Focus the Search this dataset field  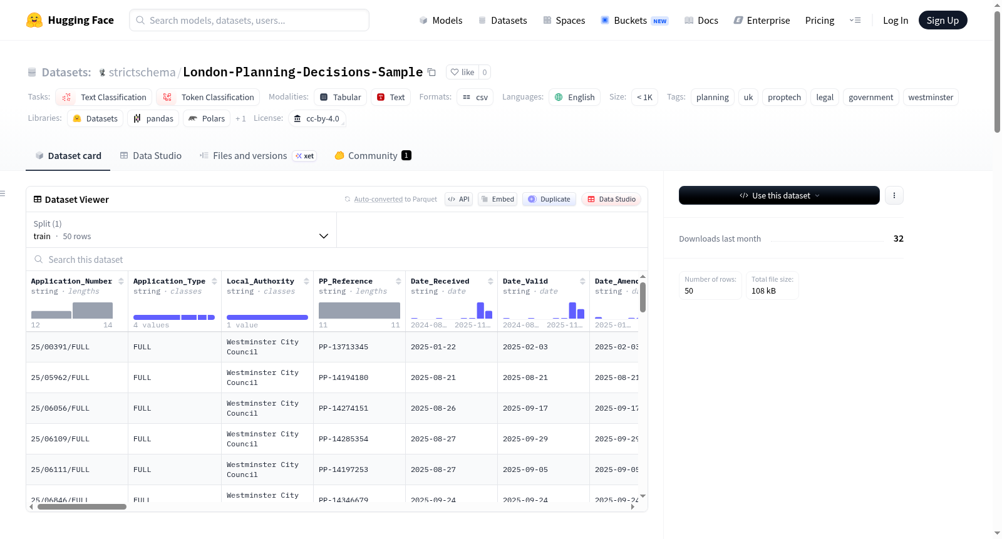click(x=337, y=259)
